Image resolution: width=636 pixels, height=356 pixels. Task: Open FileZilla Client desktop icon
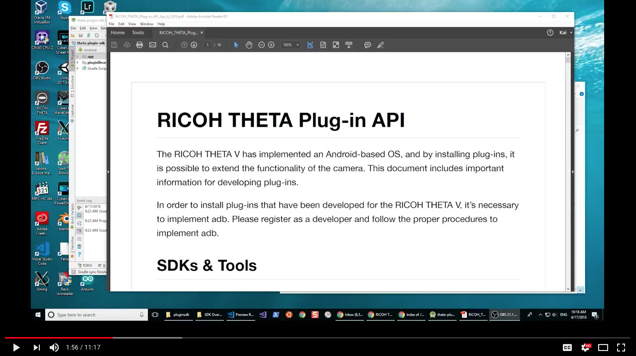42,132
